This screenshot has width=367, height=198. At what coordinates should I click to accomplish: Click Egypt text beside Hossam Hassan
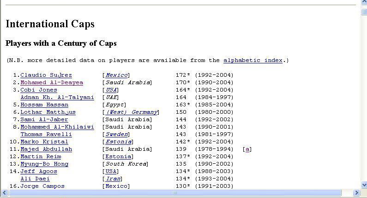tap(114, 105)
